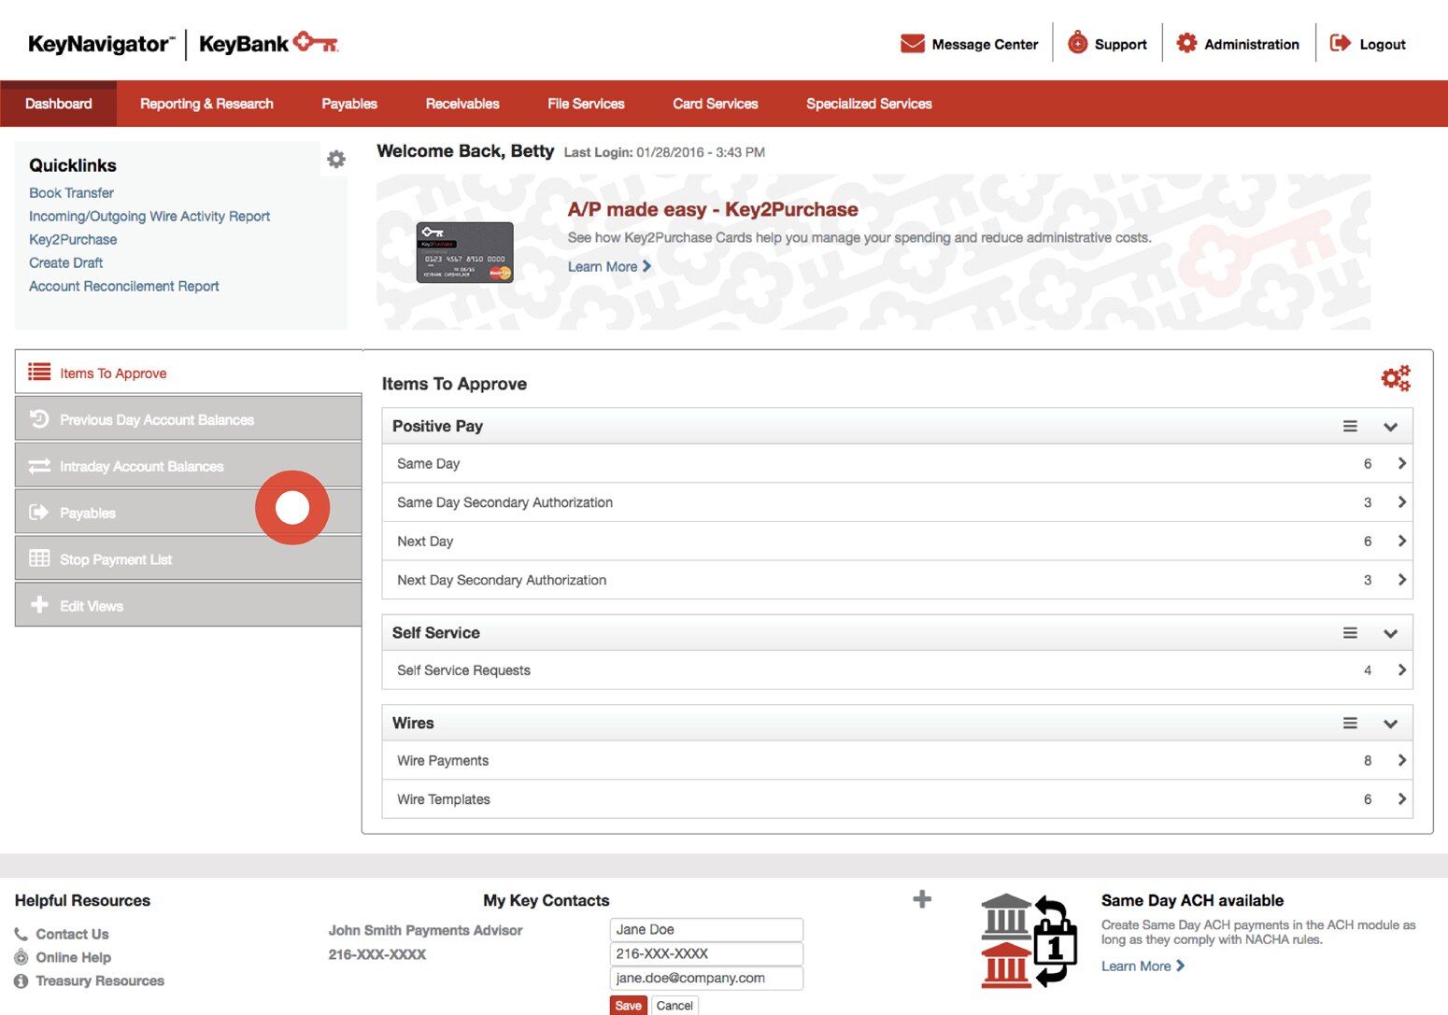
Task: Click the Contact Us phone icon
Action: click(21, 934)
